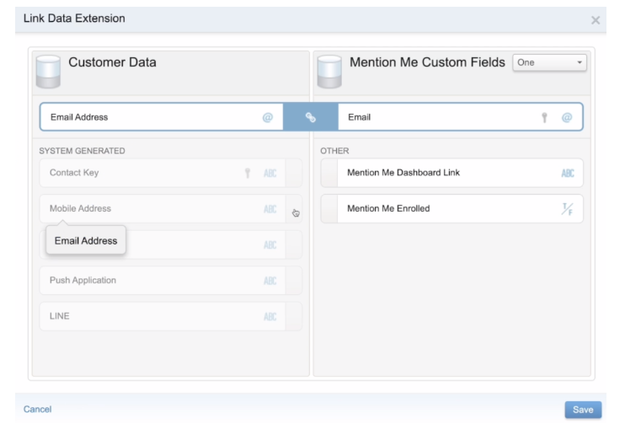
Task: Click the Mention Me Custom Fields heading
Action: tap(427, 62)
